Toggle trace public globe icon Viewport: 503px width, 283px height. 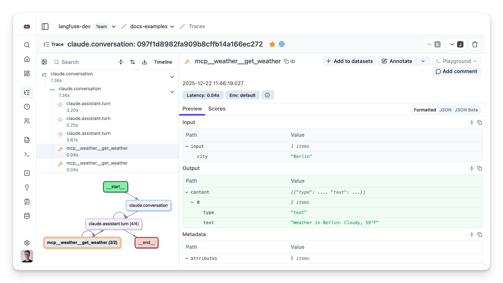(x=282, y=44)
